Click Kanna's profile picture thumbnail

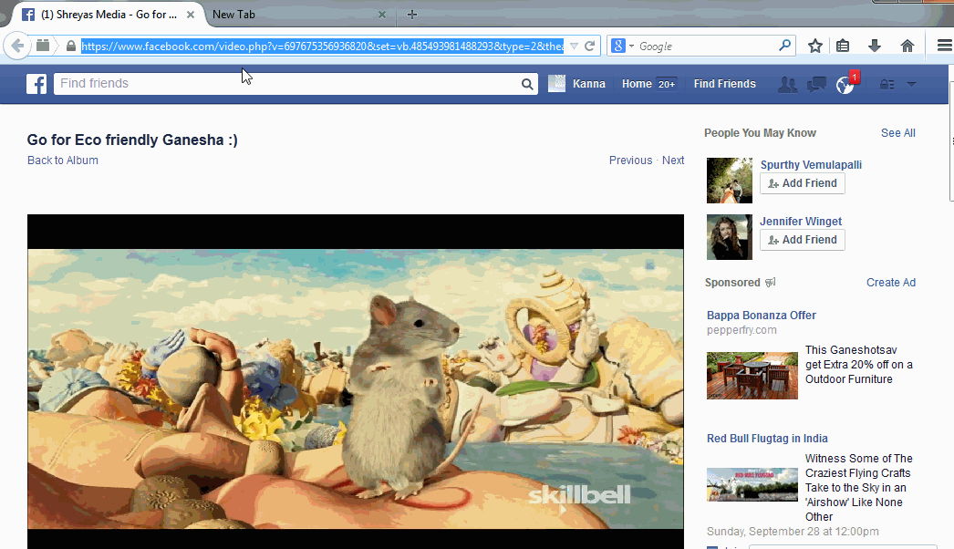pos(556,84)
